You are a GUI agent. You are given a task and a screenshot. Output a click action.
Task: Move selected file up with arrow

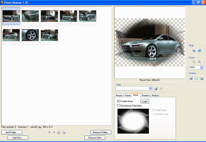(x=49, y=132)
